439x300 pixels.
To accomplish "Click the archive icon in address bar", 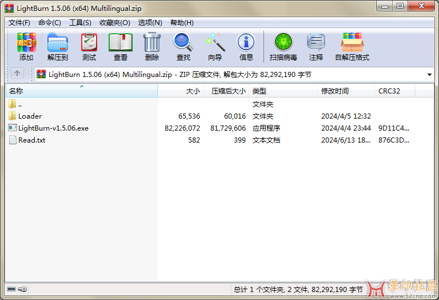I will [41, 74].
